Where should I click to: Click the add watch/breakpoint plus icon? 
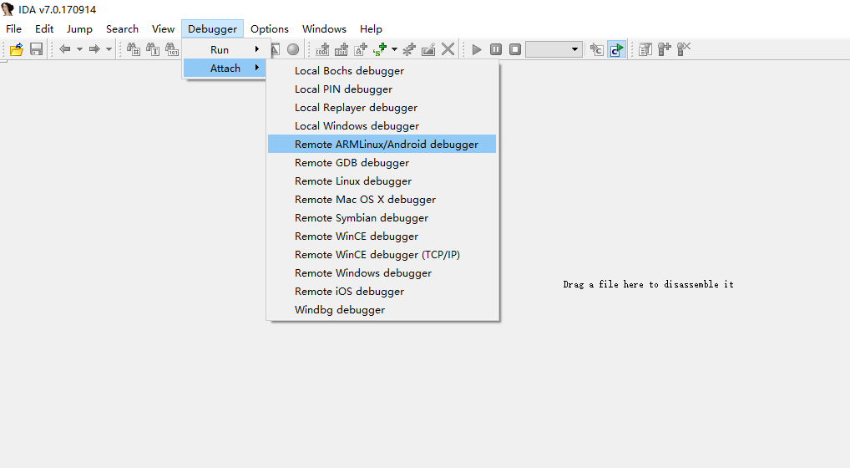coord(665,49)
